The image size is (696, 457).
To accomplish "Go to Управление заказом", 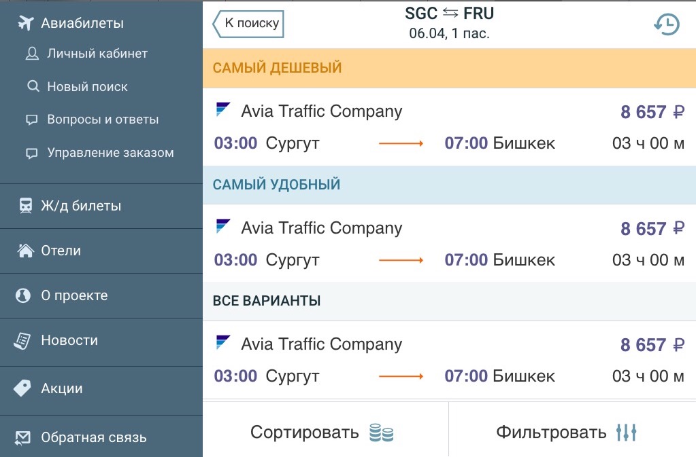I will click(110, 153).
